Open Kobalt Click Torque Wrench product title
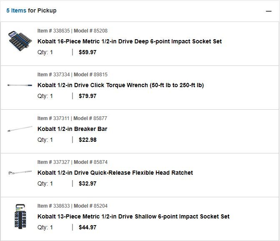280x241 pixels. [x=120, y=85]
